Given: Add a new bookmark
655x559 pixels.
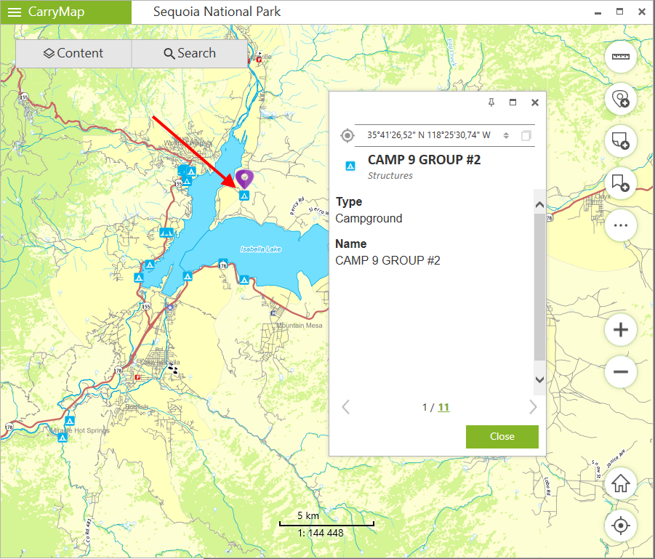Looking at the screenshot, I should coord(620,182).
